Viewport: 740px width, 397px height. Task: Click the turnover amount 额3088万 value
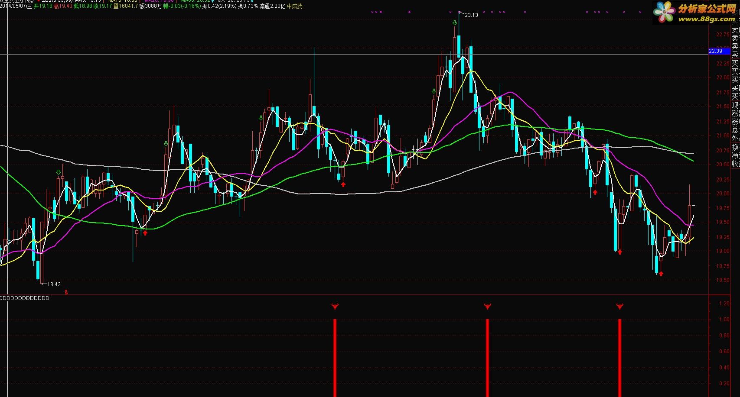pyautogui.click(x=151, y=6)
